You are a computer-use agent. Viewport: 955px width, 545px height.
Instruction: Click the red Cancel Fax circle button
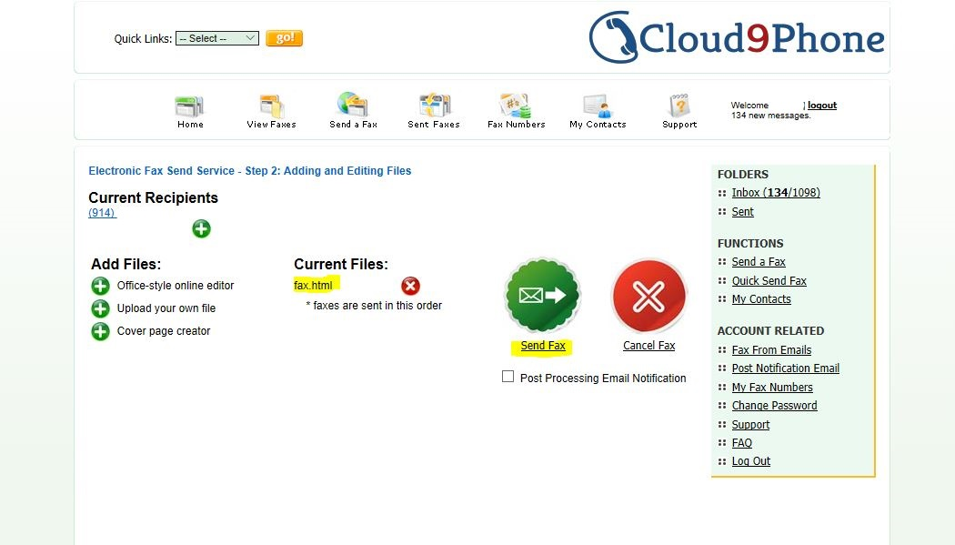pos(648,296)
